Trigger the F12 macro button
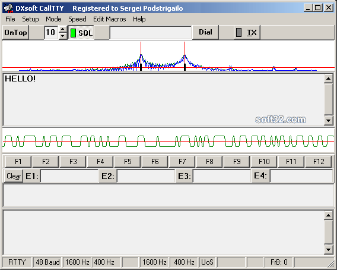 tap(319, 161)
